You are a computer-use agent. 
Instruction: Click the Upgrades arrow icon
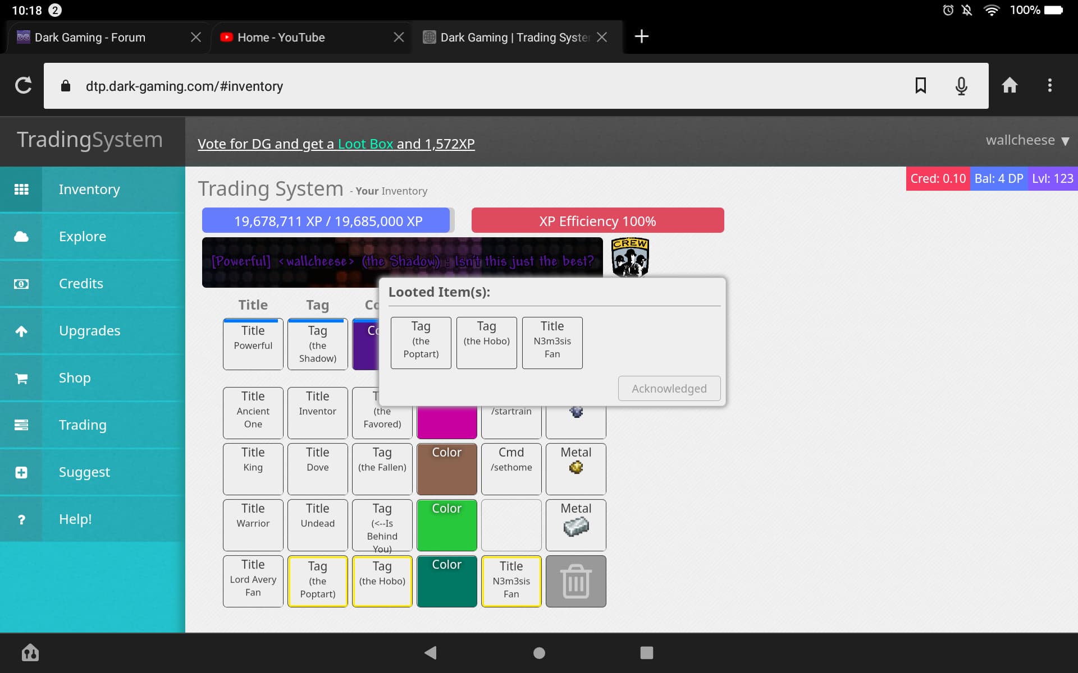click(x=21, y=331)
